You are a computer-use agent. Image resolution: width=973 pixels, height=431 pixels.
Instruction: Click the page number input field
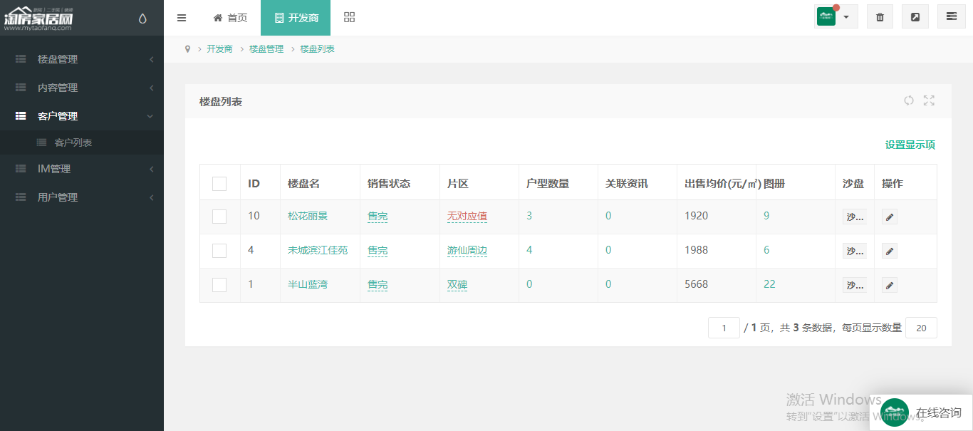pyautogui.click(x=724, y=328)
